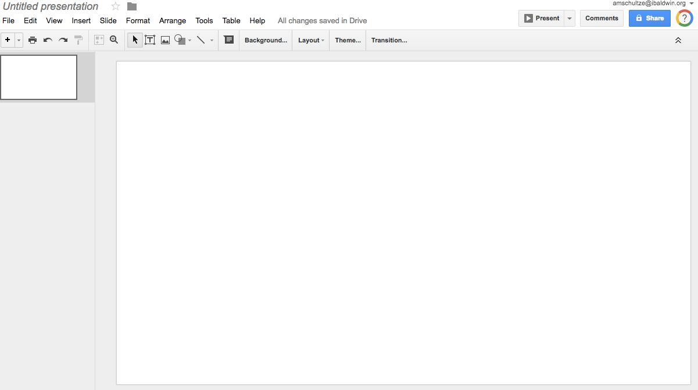Open the Layout dropdown

(x=311, y=40)
